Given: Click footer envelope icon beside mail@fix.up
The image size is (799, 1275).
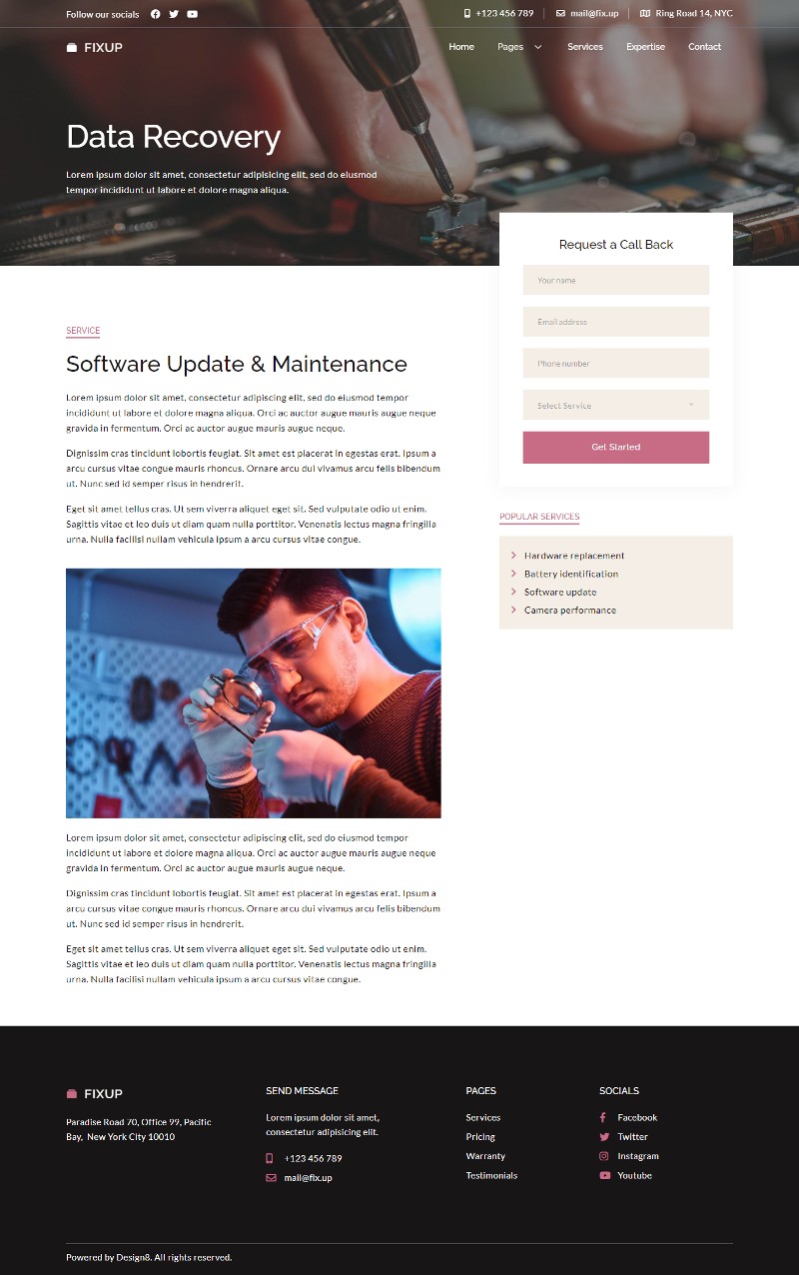Looking at the screenshot, I should (271, 1178).
